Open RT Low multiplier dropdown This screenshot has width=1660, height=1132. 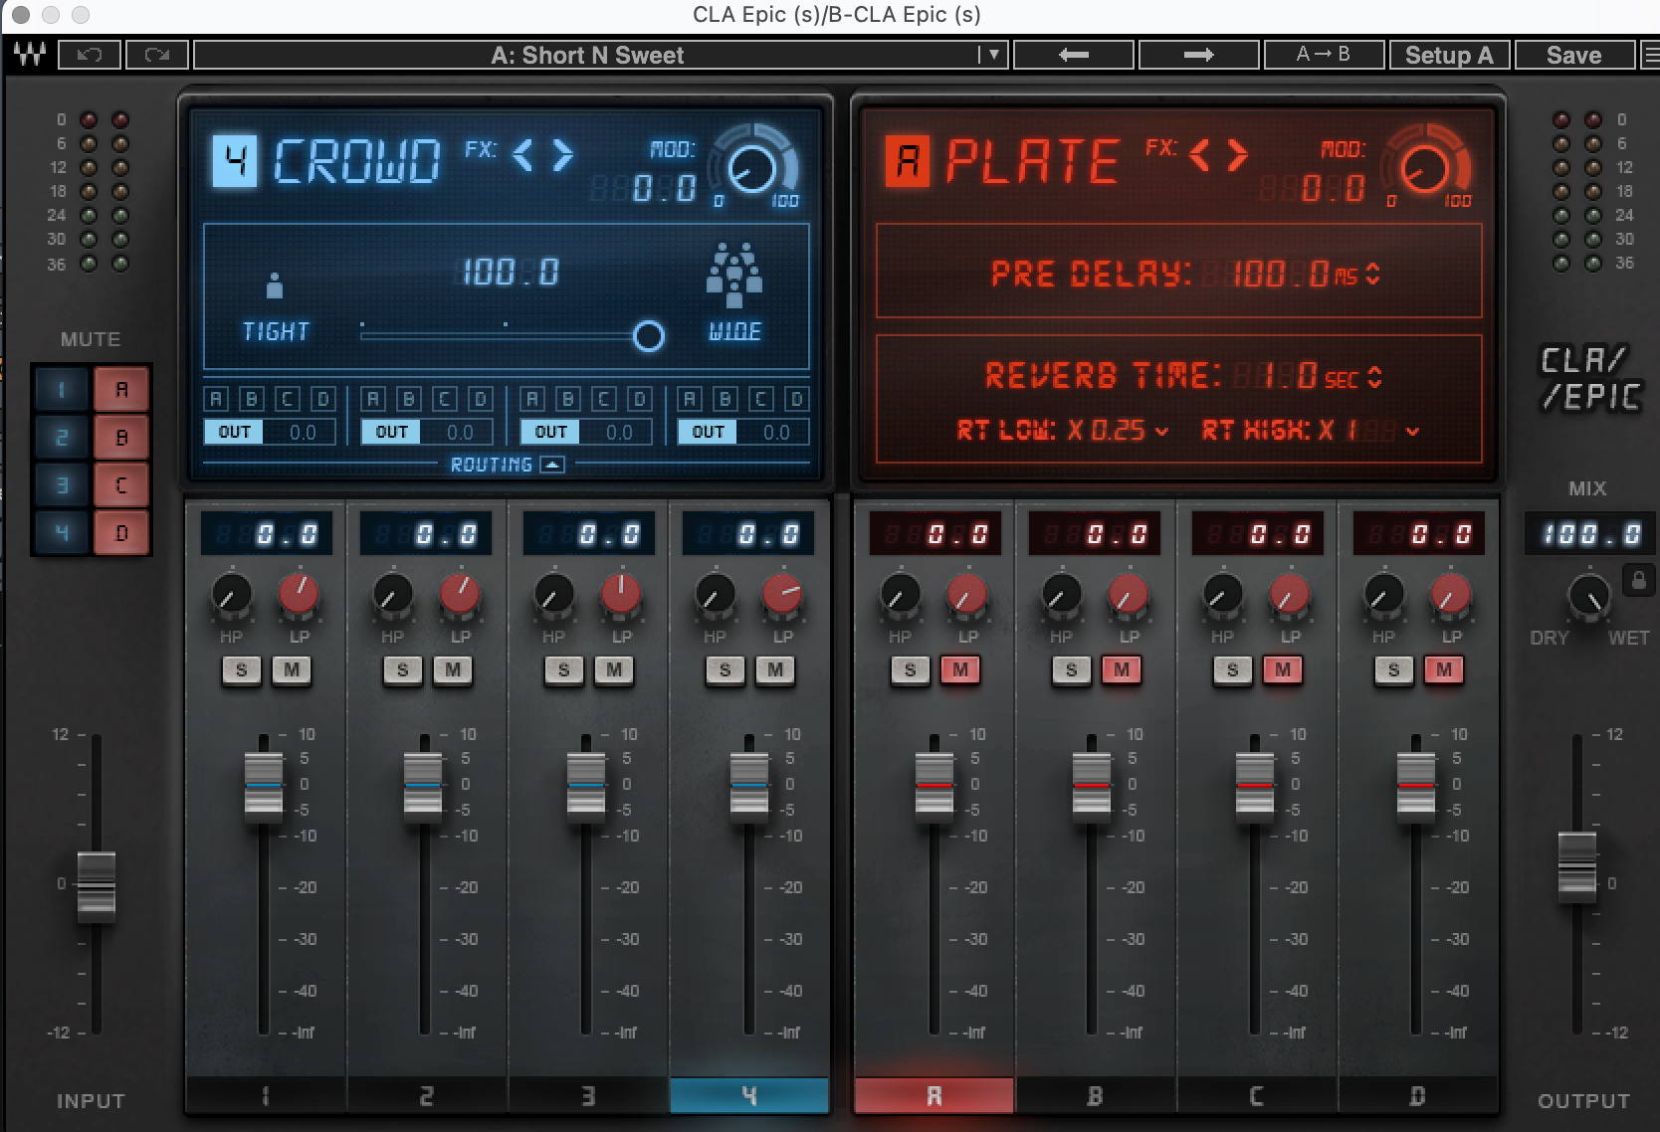1161,432
